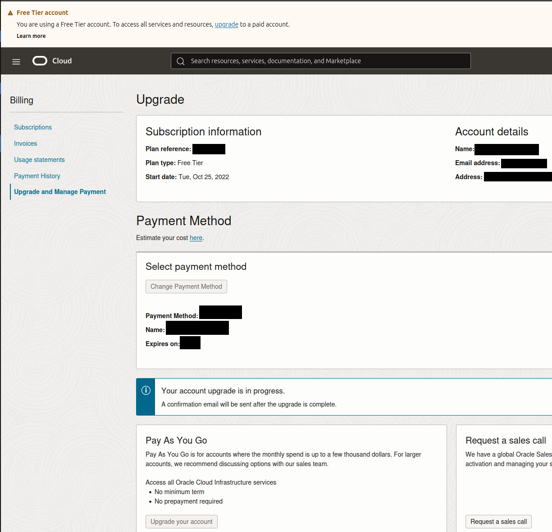Click Upgrade your account button
The image size is (552, 532).
[181, 521]
